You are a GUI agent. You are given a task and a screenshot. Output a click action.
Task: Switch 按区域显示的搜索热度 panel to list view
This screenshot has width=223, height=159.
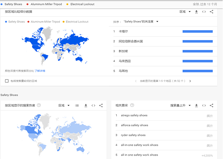click(x=77, y=106)
